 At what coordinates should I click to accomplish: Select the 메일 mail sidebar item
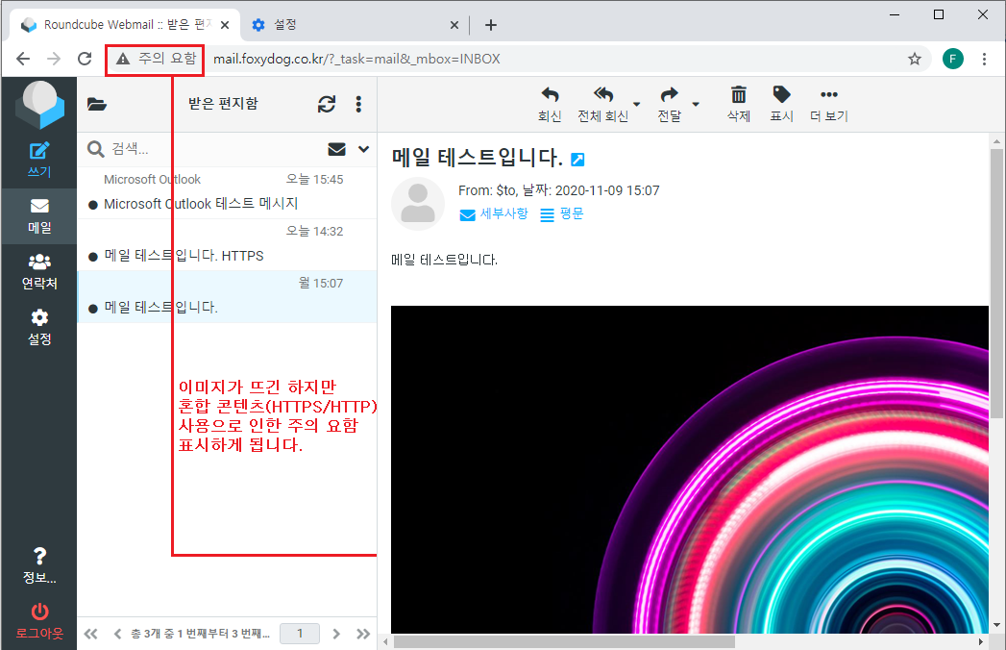[x=39, y=215]
